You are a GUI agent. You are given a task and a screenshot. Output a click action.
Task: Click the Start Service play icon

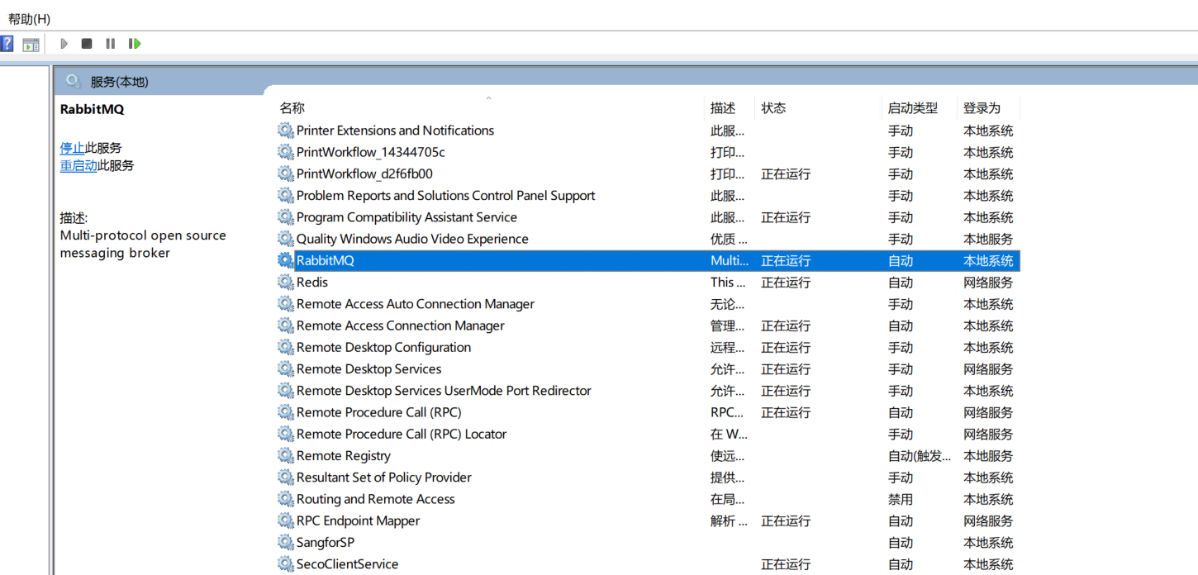pos(64,44)
